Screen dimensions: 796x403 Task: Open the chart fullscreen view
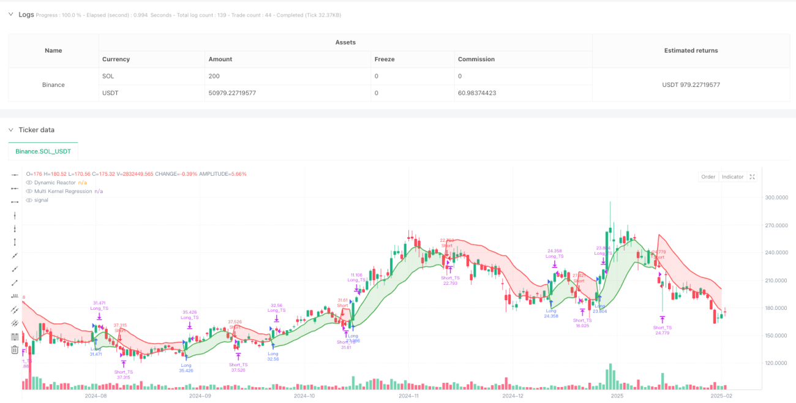pos(753,177)
